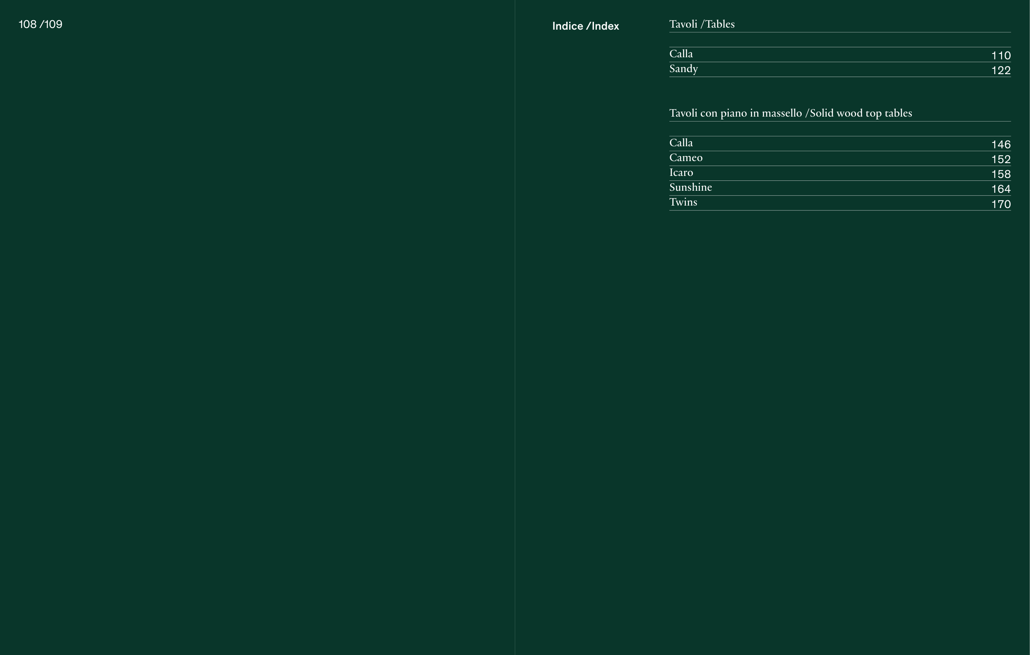Open the Twins index entry
1030x655 pixels.
[683, 202]
